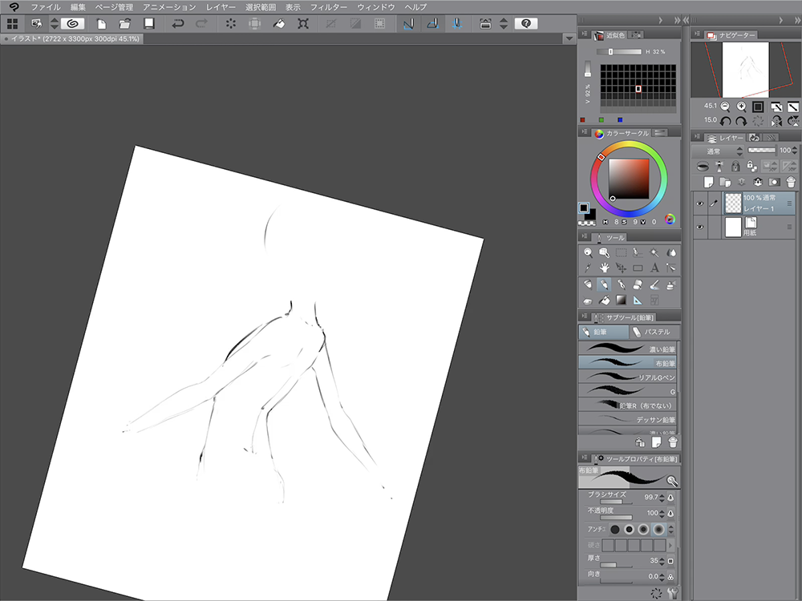Select the リアルGペン brush

coord(628,377)
